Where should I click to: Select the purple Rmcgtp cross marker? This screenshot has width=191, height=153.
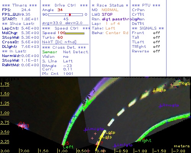coord(161,106)
